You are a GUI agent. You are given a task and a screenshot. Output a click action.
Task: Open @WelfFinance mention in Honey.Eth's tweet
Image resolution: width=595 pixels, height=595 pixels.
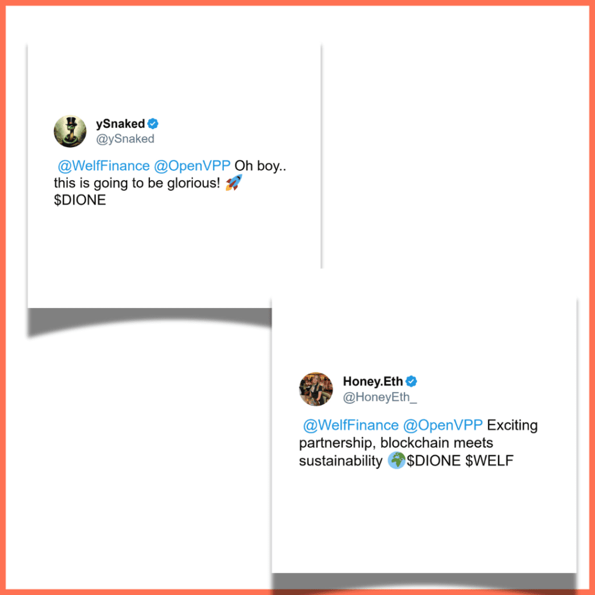point(350,425)
